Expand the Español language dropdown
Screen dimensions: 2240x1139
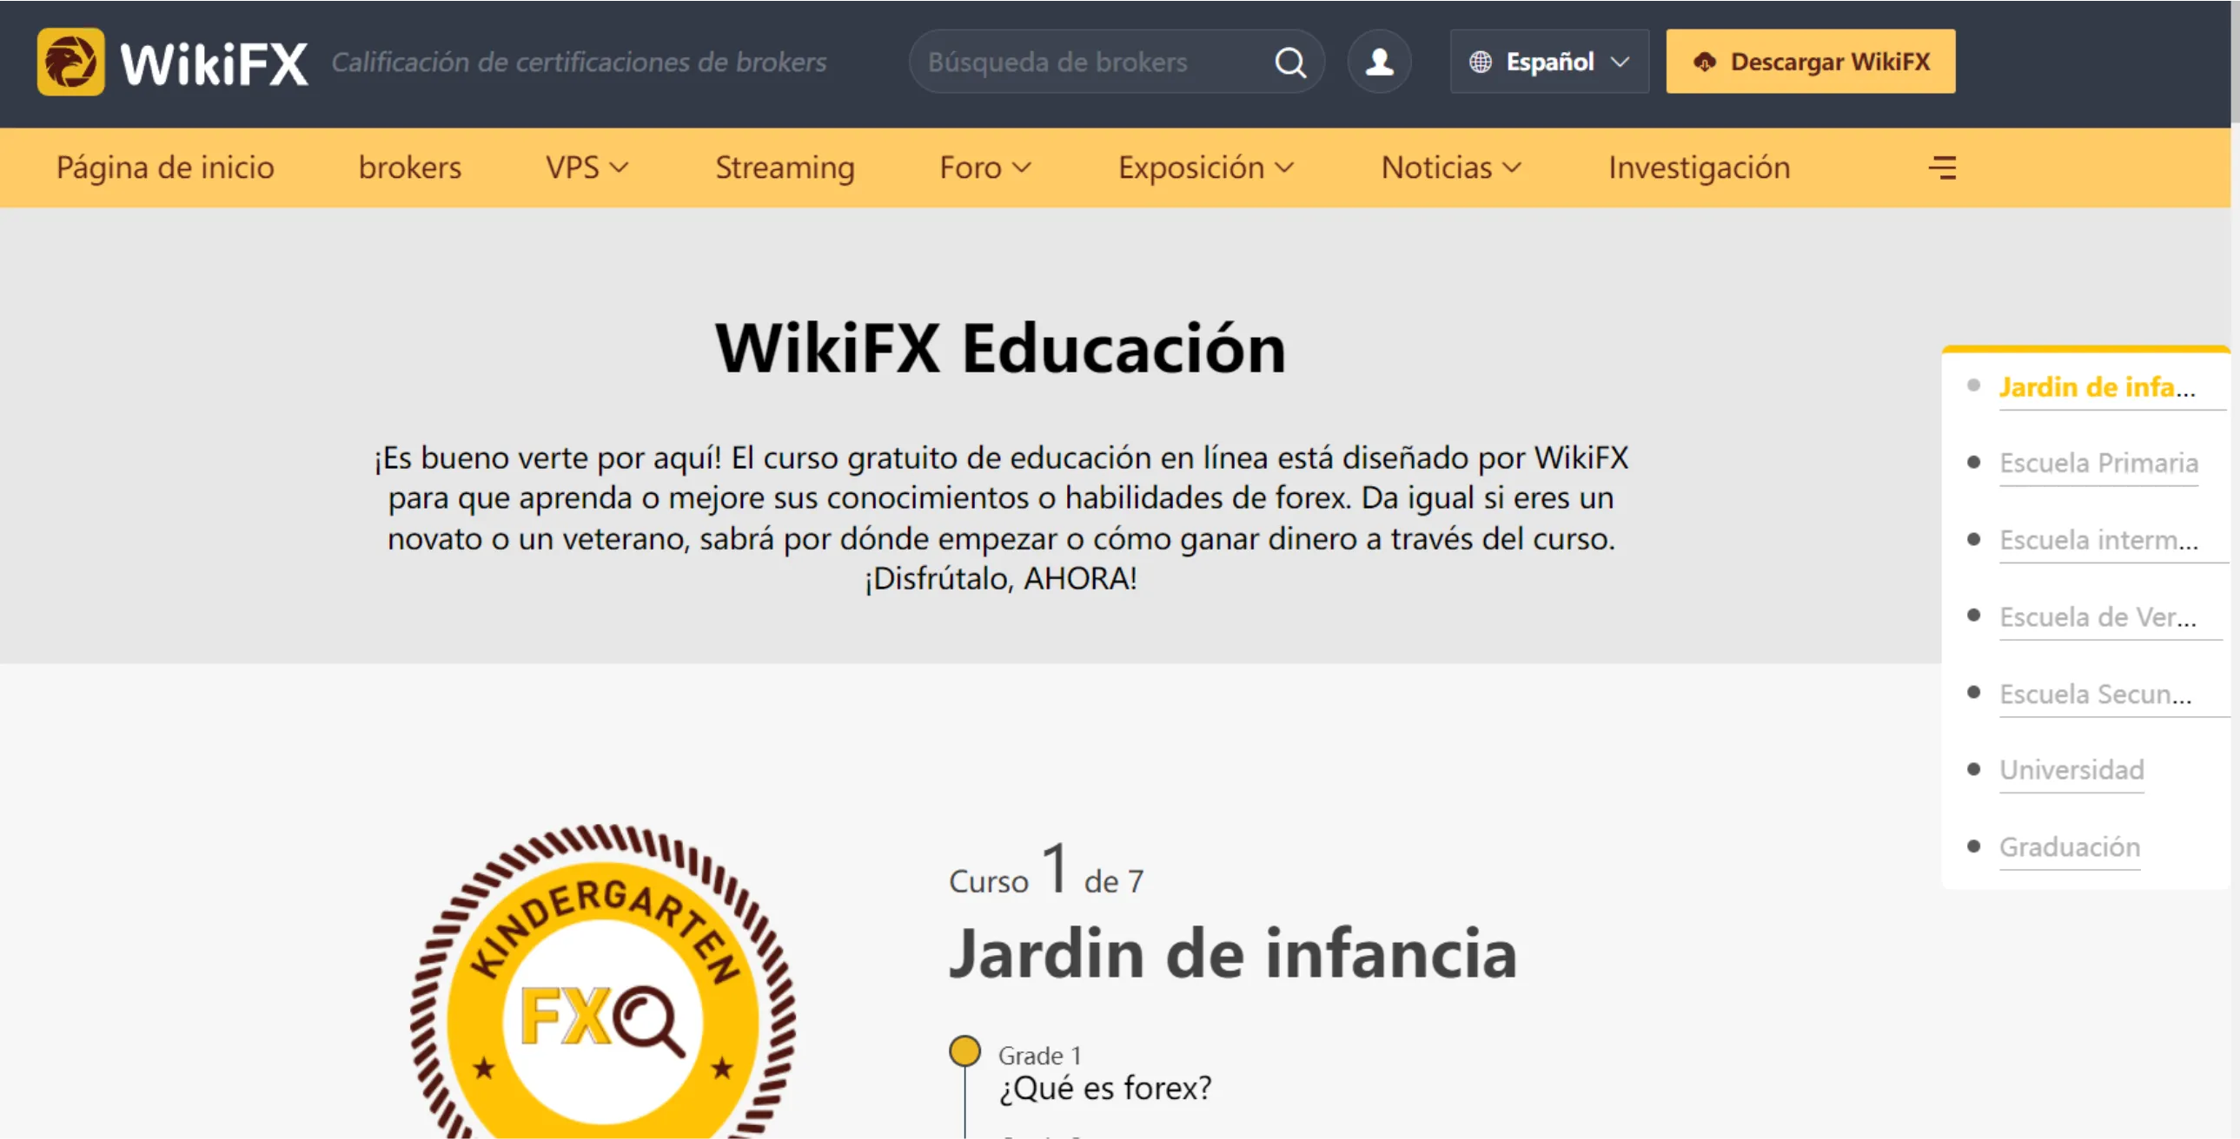click(1548, 62)
